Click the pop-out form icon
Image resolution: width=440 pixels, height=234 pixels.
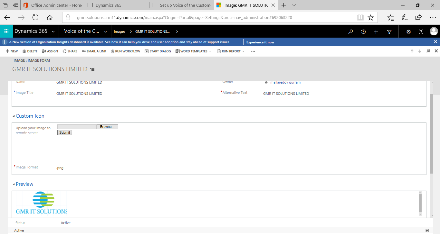click(x=428, y=51)
